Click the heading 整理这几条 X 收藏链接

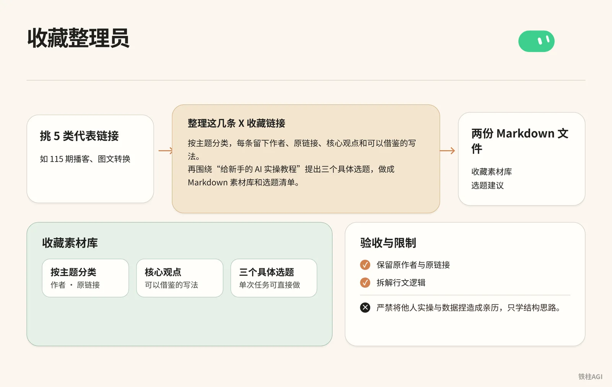(x=236, y=123)
